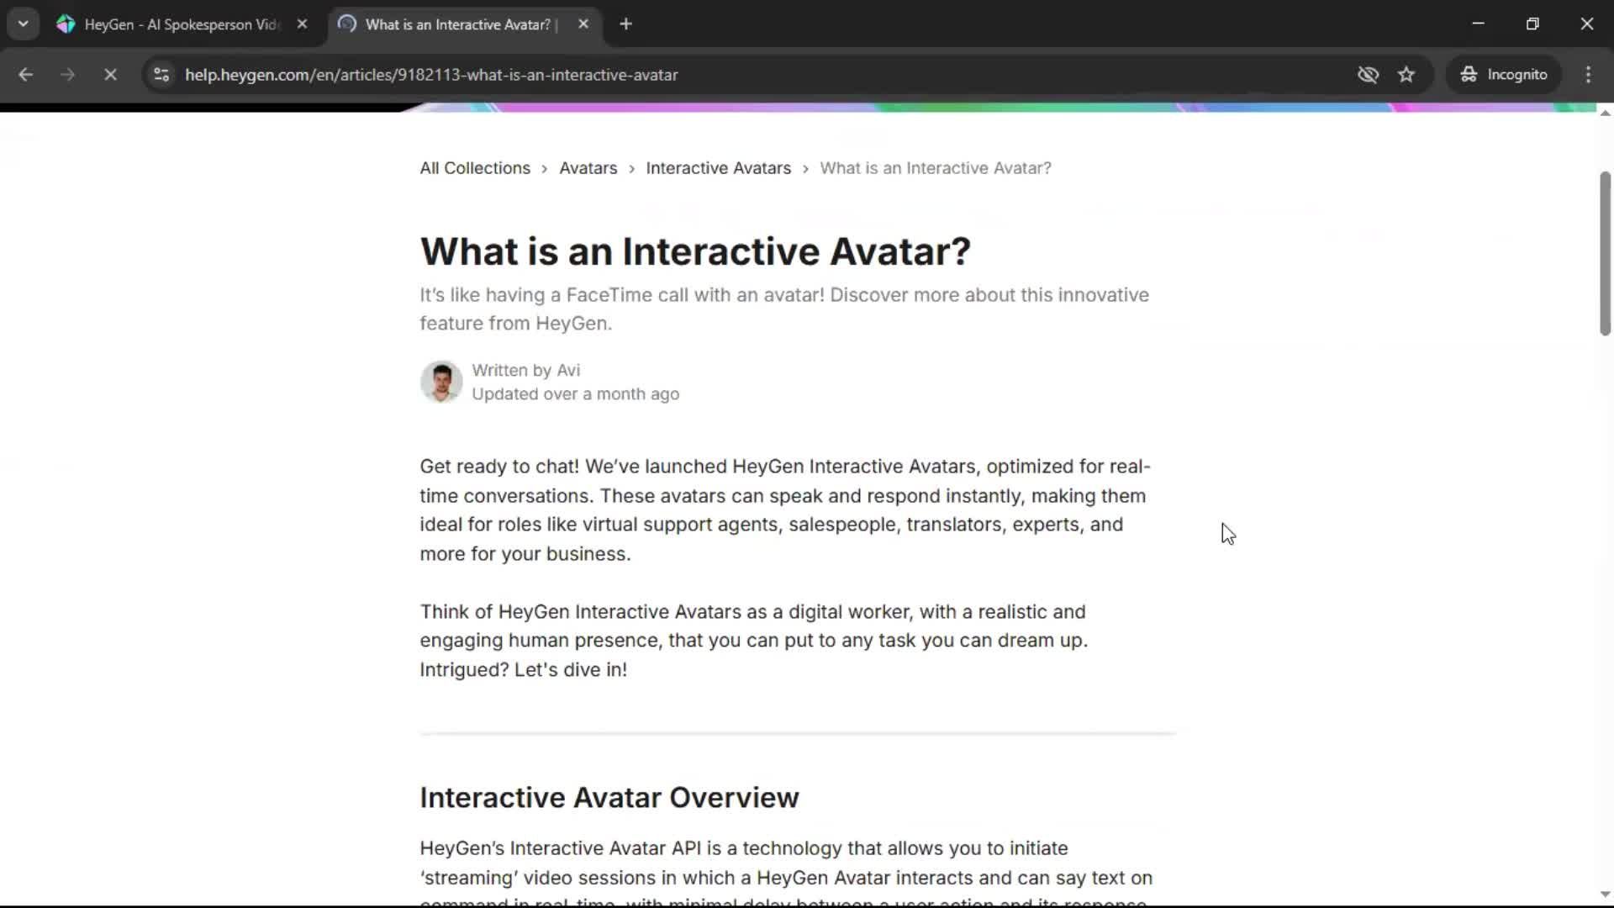Viewport: 1614px width, 908px height.
Task: Close the HeyGen AI Spokesperson tab
Action: click(302, 24)
